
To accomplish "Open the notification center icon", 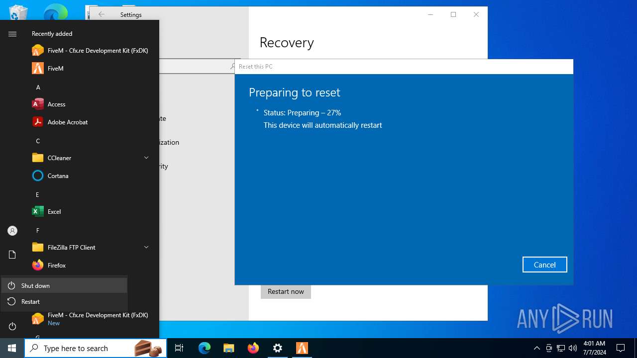I will click(x=621, y=348).
